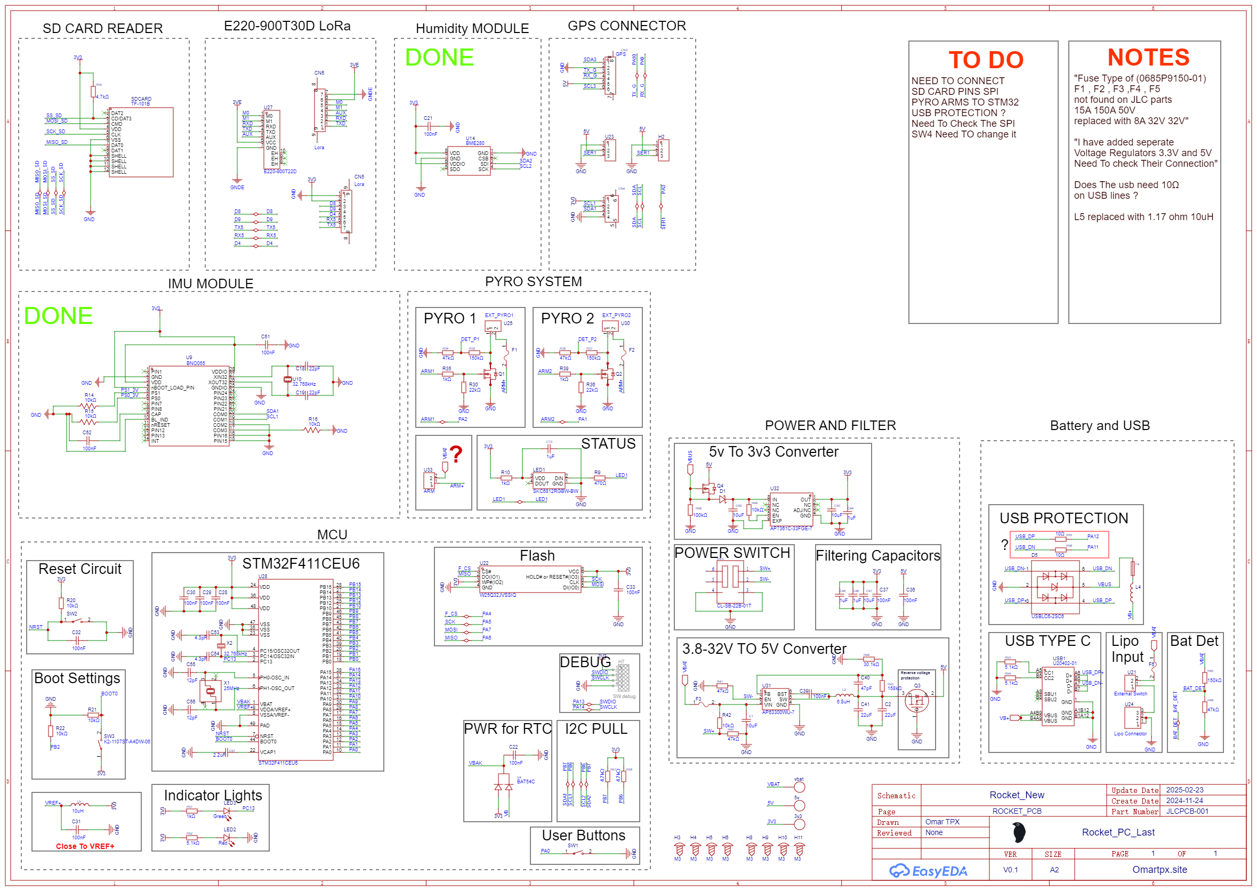Click the 'Reset Circuit' label
Image resolution: width=1257 pixels, height=891 pixels.
click(79, 569)
